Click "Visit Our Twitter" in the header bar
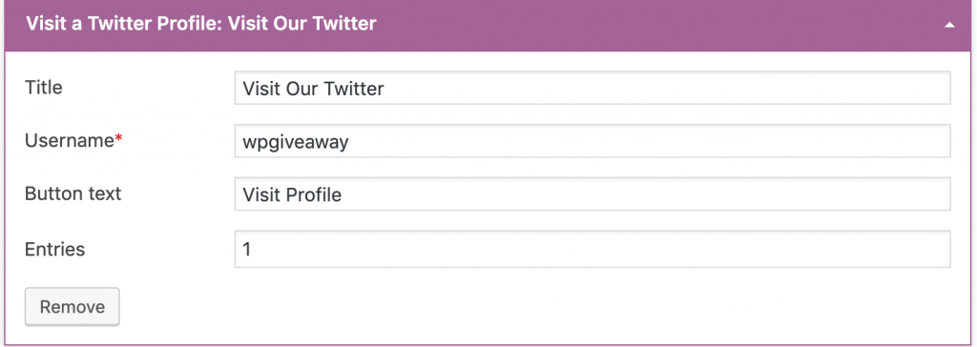 point(302,24)
